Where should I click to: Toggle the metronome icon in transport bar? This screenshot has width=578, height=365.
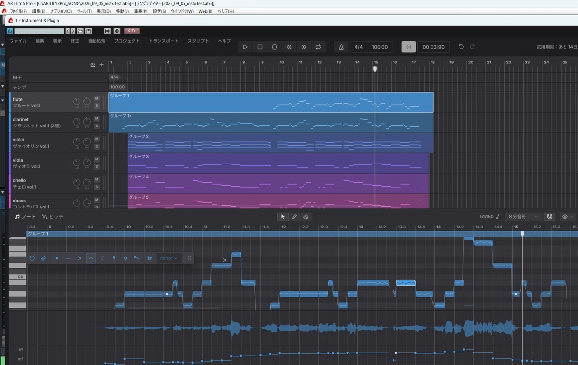pyautogui.click(x=342, y=47)
